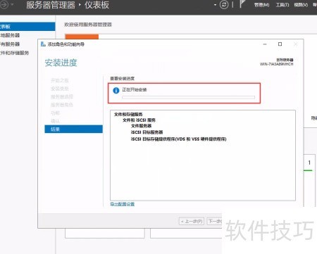Open dropdown arrow left of refresh icon
Image resolution: width=317 pixels, height=254 pixels.
tap(215, 5)
